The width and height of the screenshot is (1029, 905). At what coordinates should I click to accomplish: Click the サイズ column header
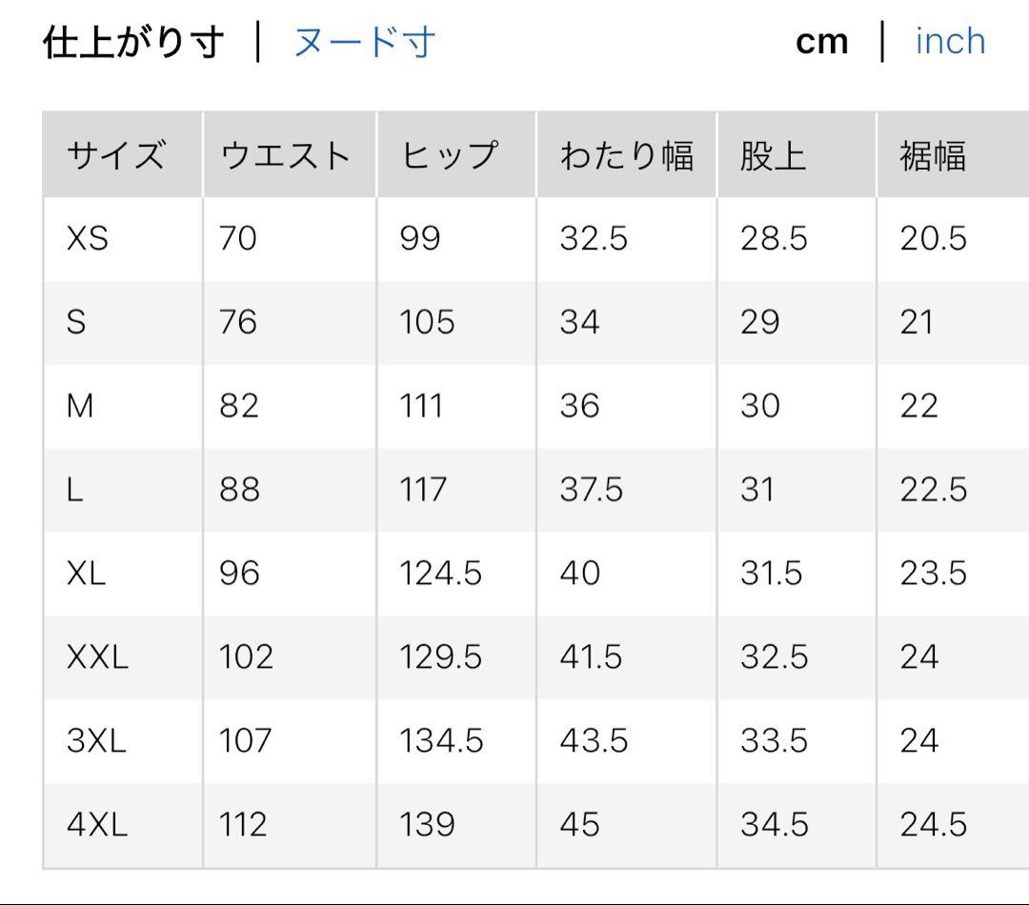[116, 155]
